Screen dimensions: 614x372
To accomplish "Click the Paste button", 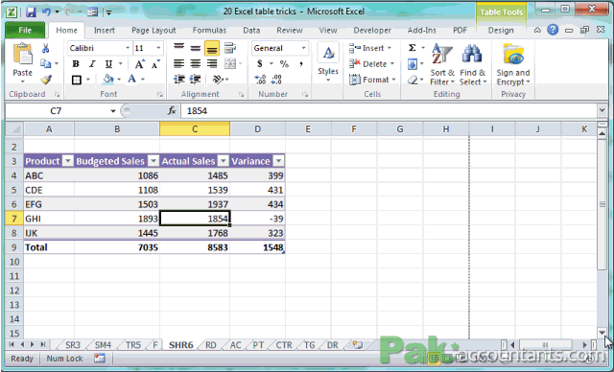I will (x=22, y=62).
